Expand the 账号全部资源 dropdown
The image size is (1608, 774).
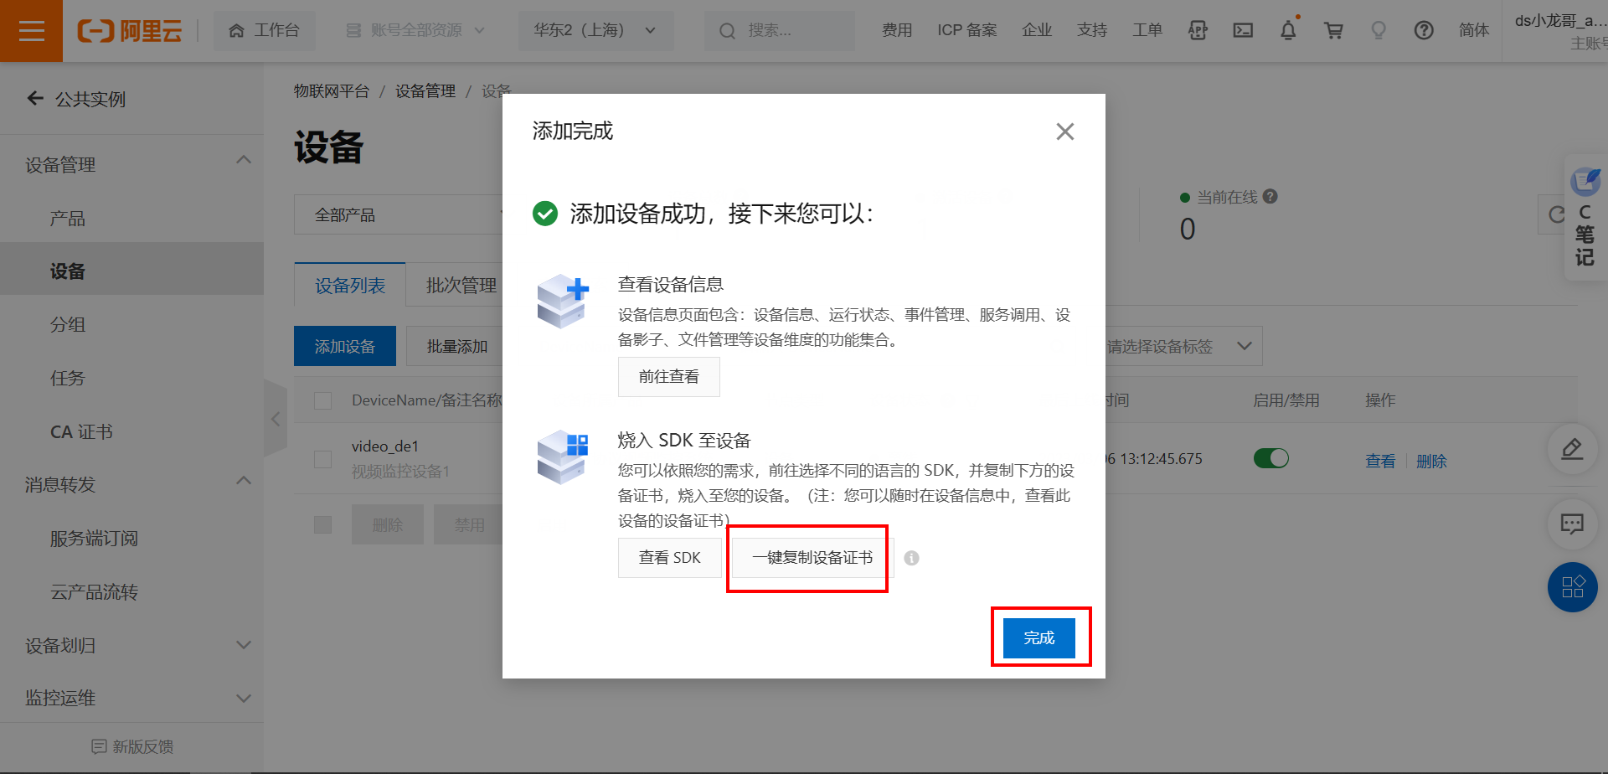[415, 31]
